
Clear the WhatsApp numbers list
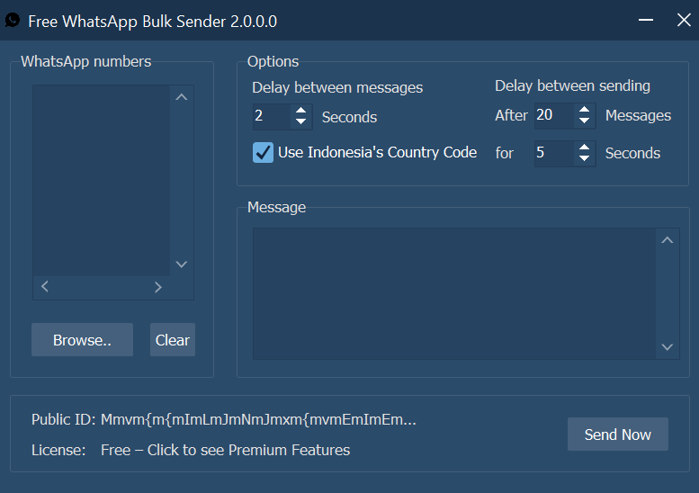tap(172, 340)
